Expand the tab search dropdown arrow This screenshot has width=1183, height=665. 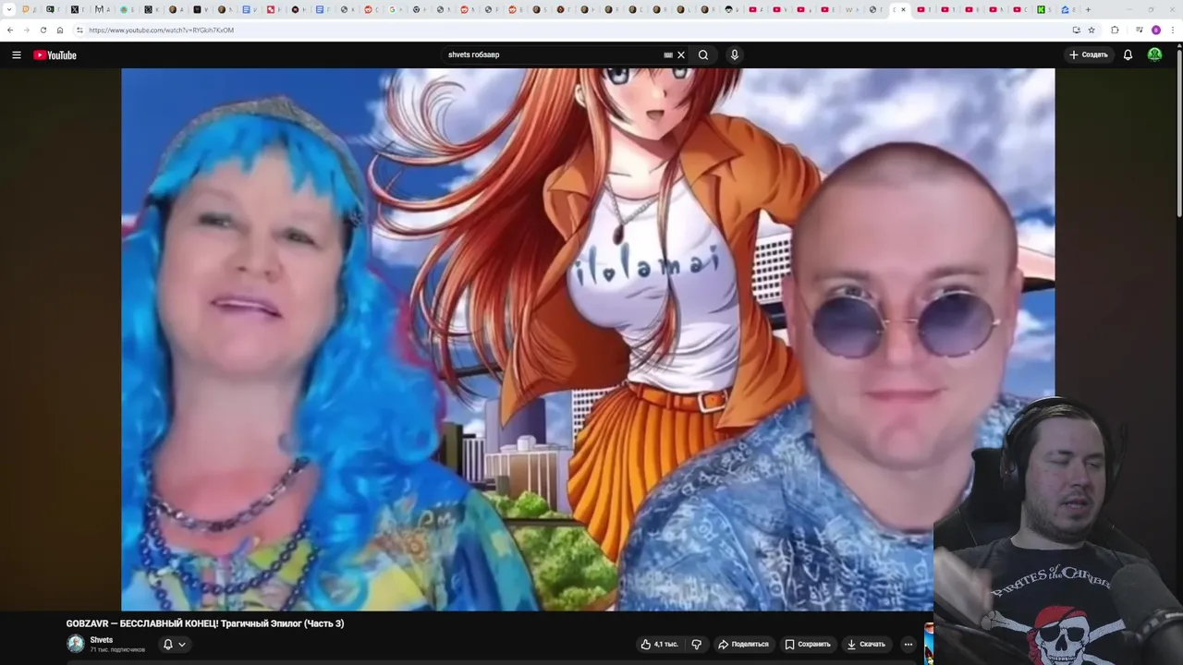(x=9, y=9)
